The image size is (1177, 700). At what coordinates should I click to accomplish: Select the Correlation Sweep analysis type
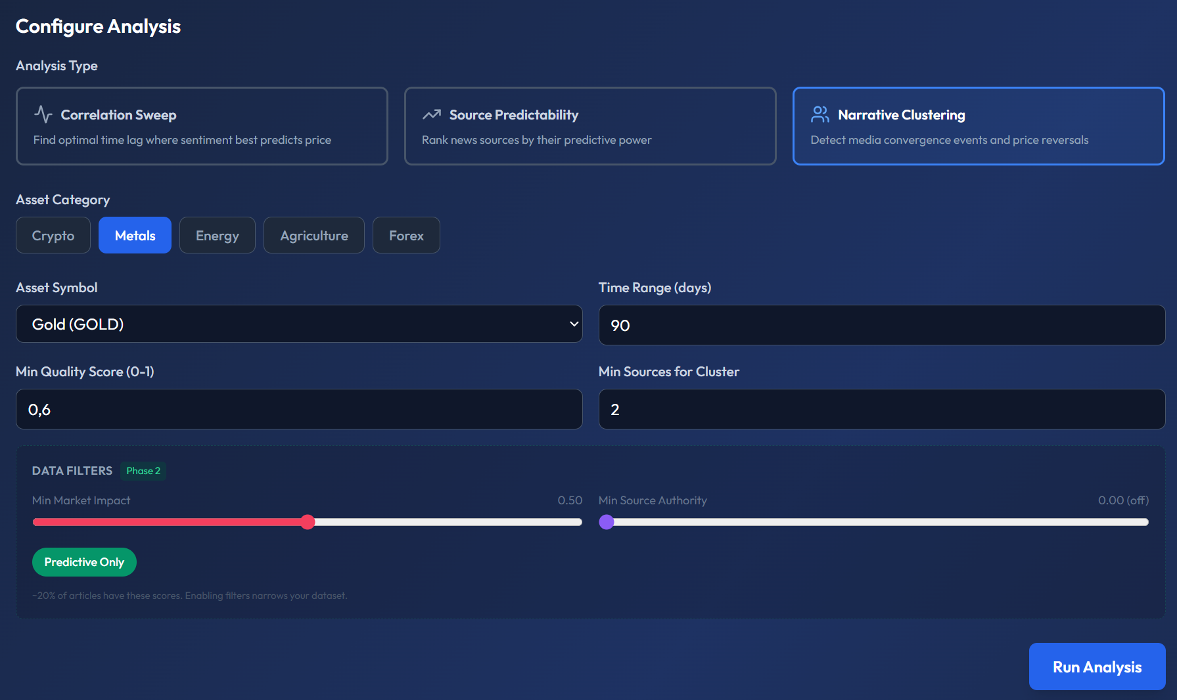pyautogui.click(x=202, y=126)
